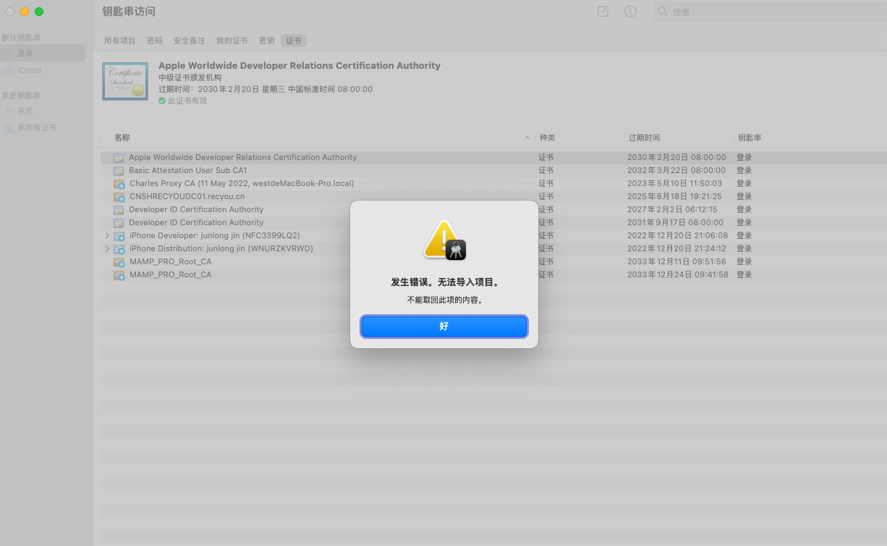This screenshot has height=546, width=887.
Task: Switch to the 安全备注 tab
Action: click(x=190, y=41)
